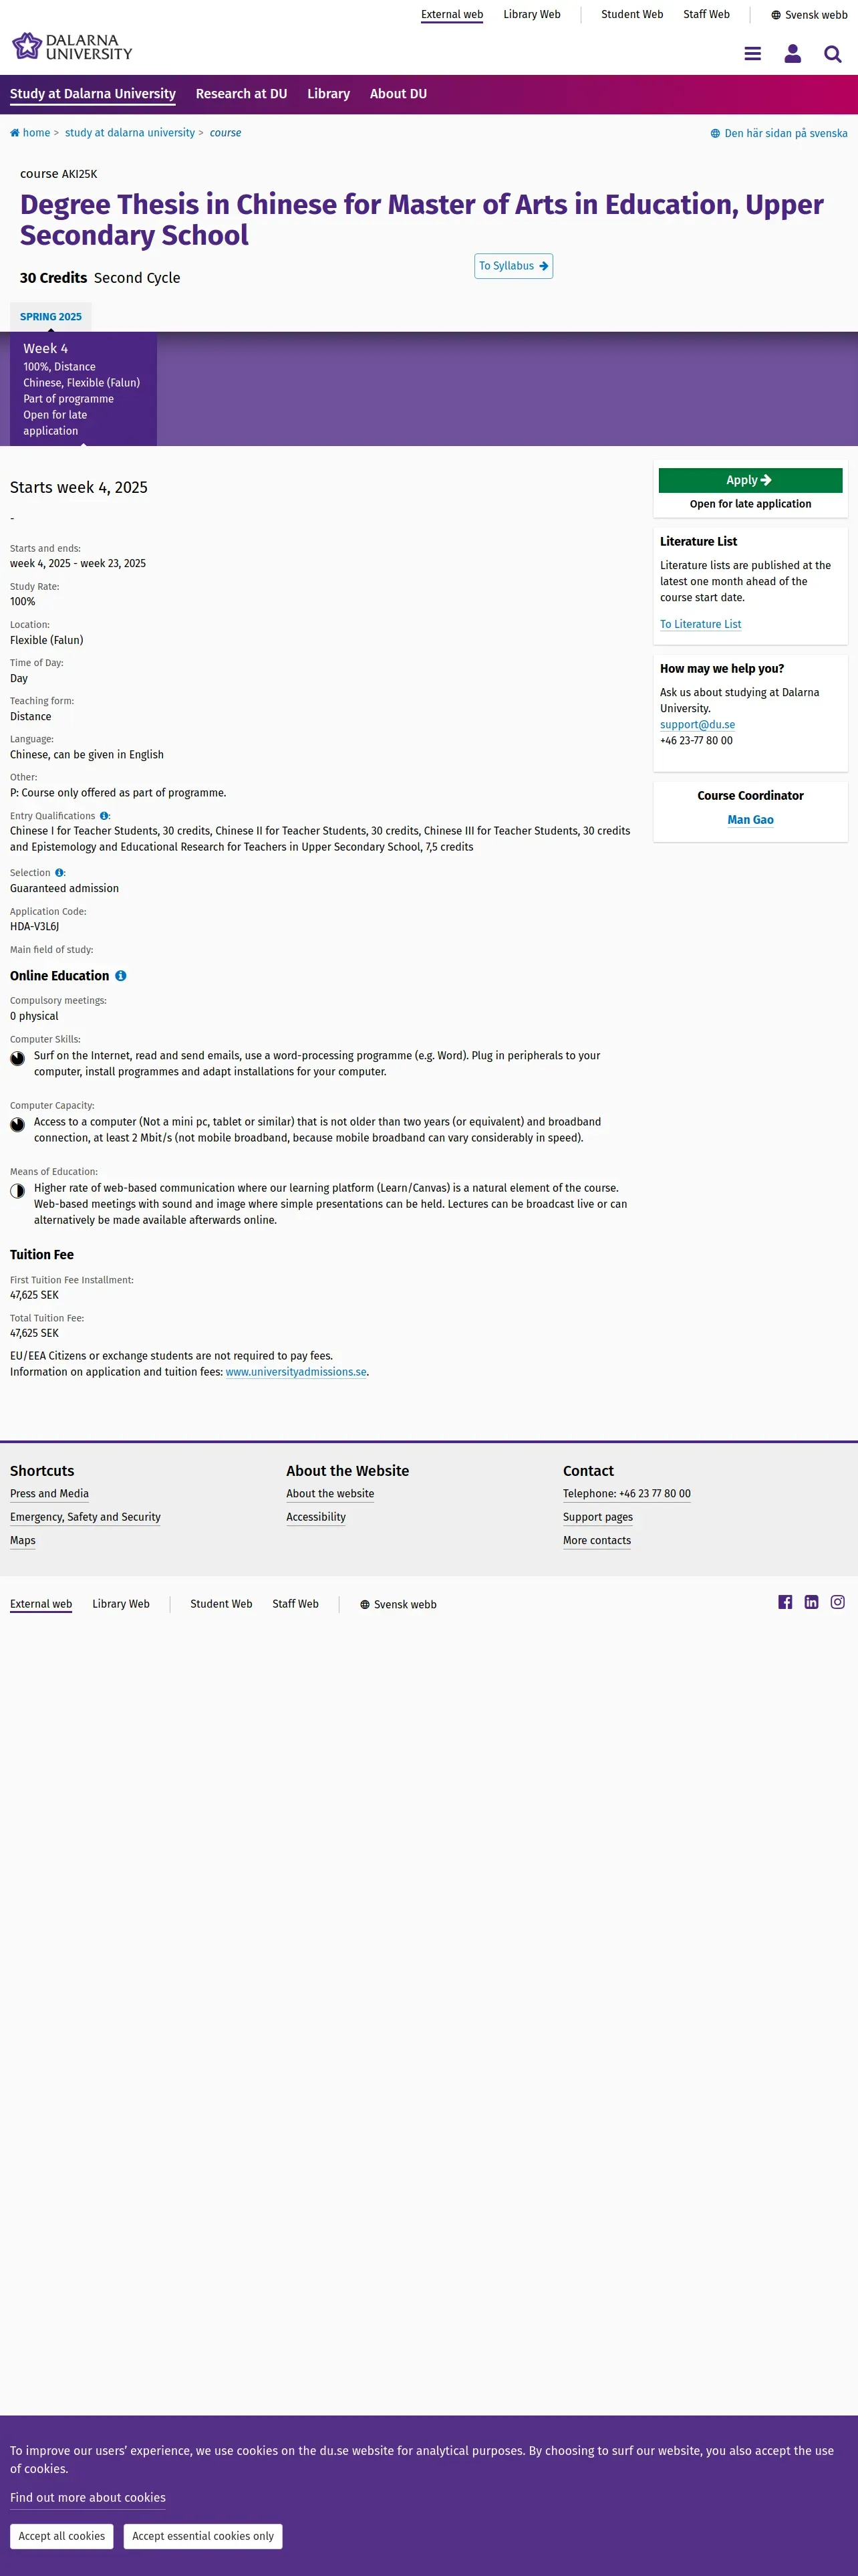This screenshot has width=858, height=2576.
Task: Select the SPRING 2025 tab
Action: [x=51, y=317]
